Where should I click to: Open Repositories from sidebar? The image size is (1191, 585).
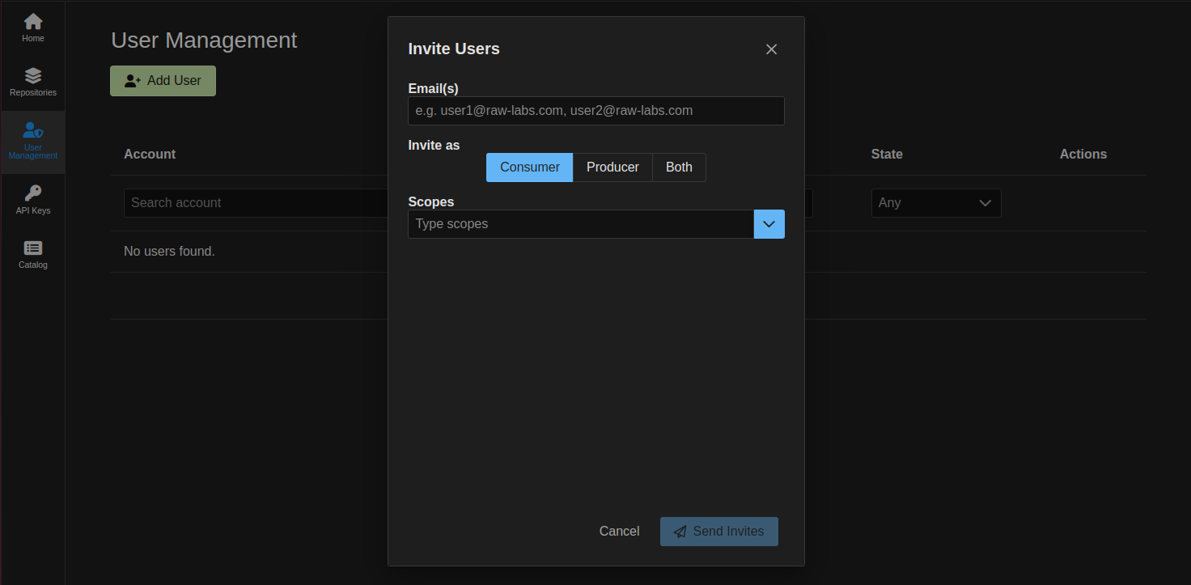pyautogui.click(x=33, y=82)
